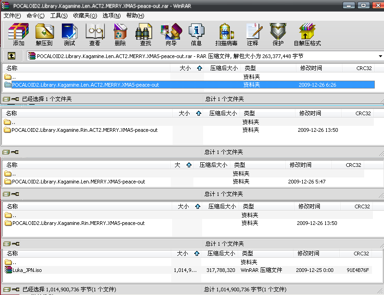Click the resize grip of bottom status bar
Image resolution: width=384 pixels, height=295 pixels.
(x=381, y=291)
